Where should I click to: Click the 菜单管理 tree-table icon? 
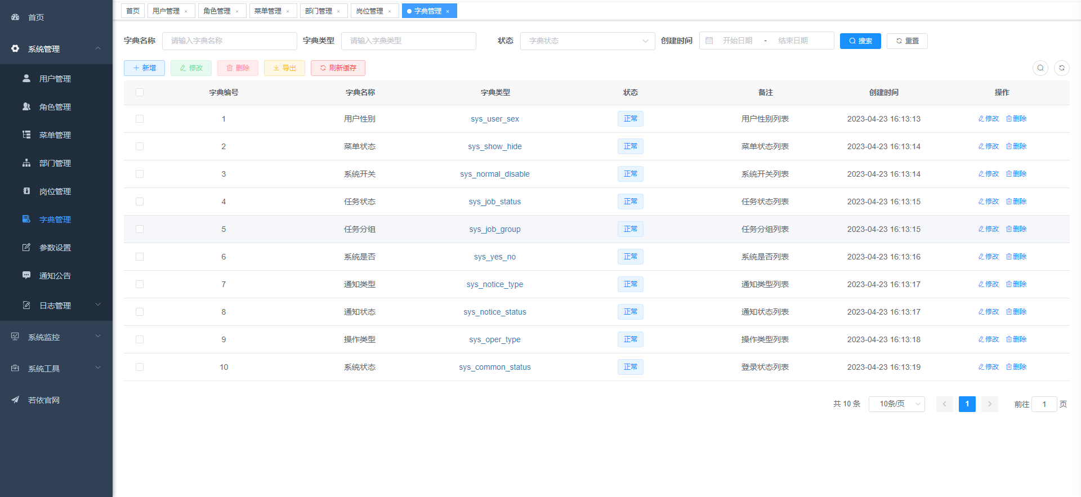pyautogui.click(x=26, y=135)
